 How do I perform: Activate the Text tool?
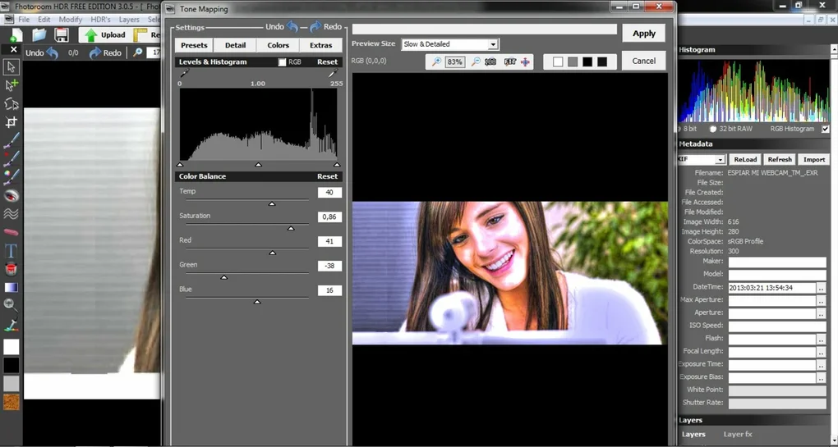coord(12,250)
